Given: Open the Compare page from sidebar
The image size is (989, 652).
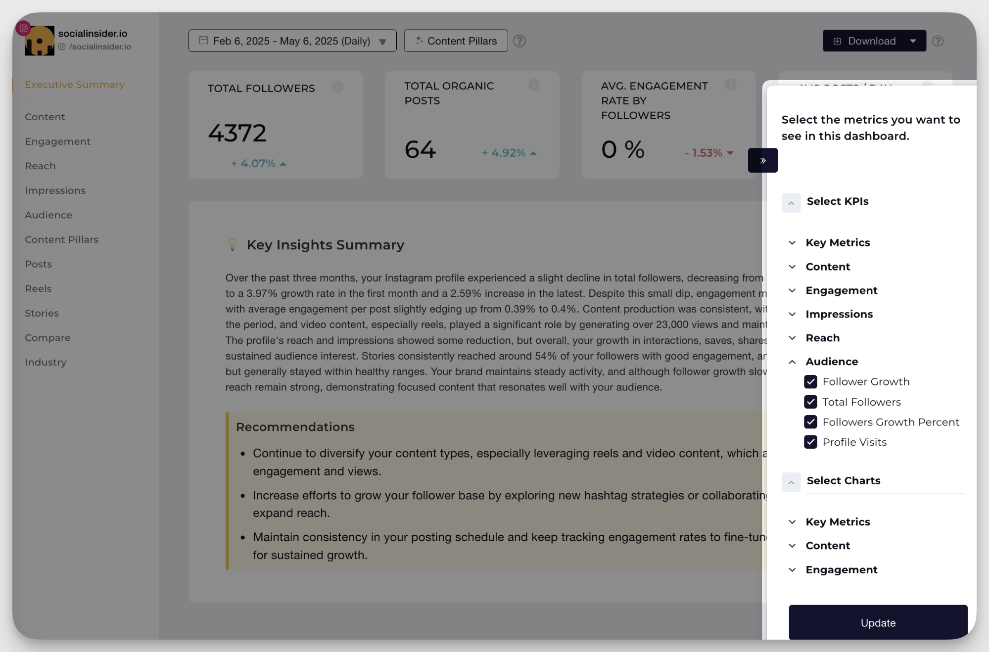Looking at the screenshot, I should (47, 337).
